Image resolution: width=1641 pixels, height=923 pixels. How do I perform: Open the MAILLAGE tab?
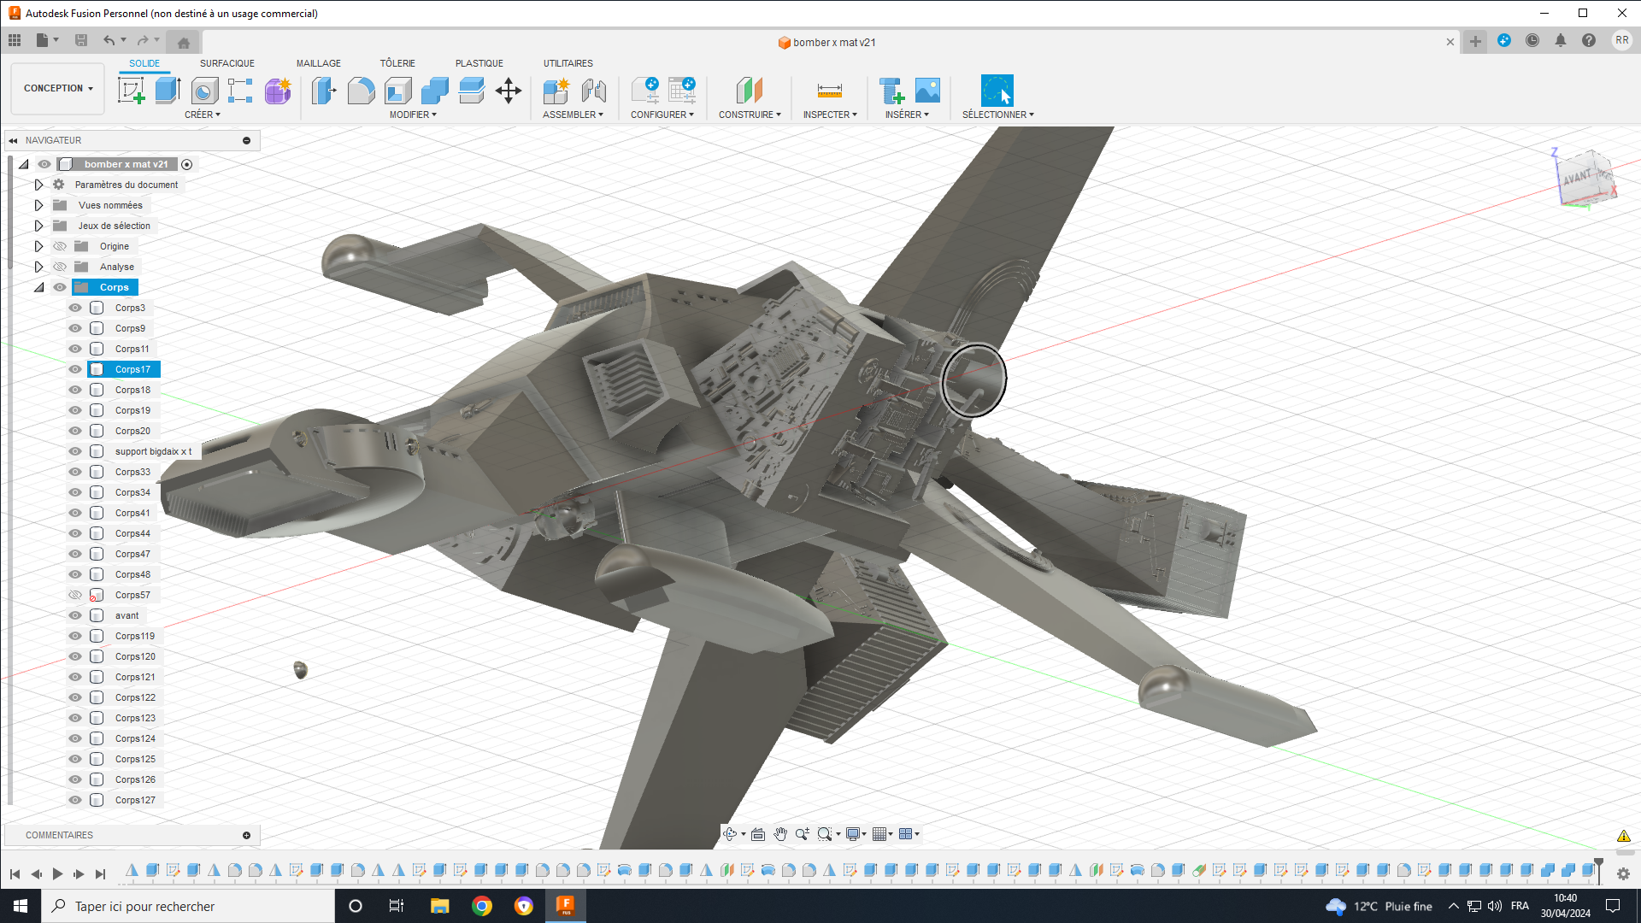319,63
